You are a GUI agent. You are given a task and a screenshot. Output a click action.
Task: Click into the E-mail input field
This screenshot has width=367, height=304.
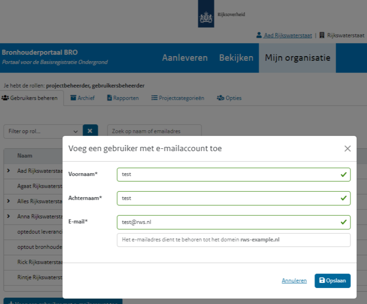228,221
